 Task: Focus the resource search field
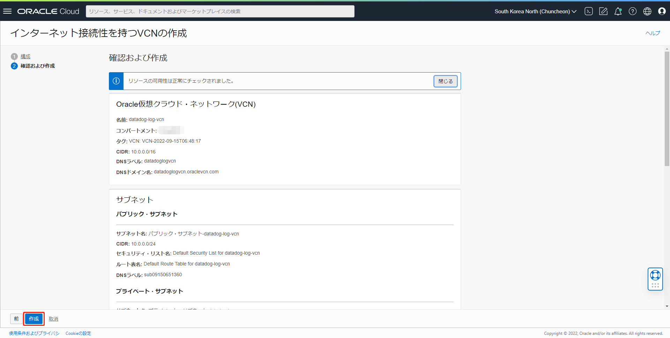tap(220, 11)
